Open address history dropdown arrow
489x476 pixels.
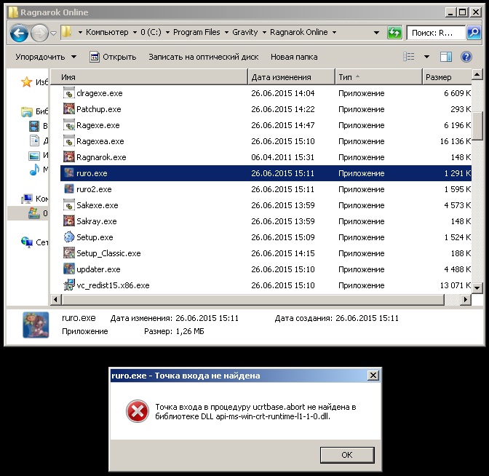click(x=376, y=33)
